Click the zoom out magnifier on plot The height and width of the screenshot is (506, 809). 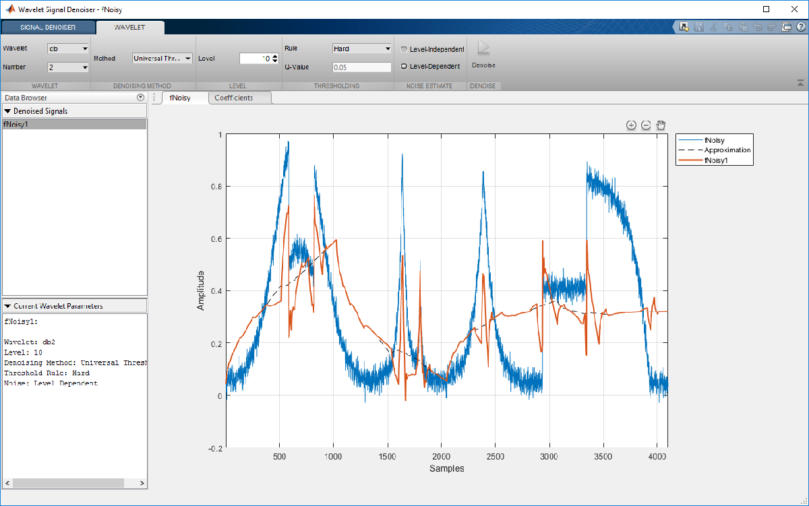click(x=646, y=125)
